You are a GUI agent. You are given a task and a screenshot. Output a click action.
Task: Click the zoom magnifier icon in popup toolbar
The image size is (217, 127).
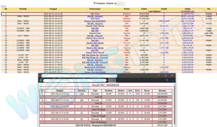pyautogui.click(x=167, y=80)
